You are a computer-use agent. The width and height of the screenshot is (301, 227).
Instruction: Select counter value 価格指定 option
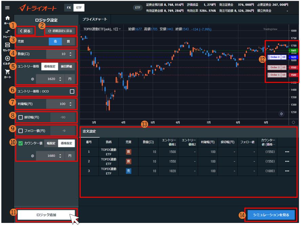(x=66, y=143)
